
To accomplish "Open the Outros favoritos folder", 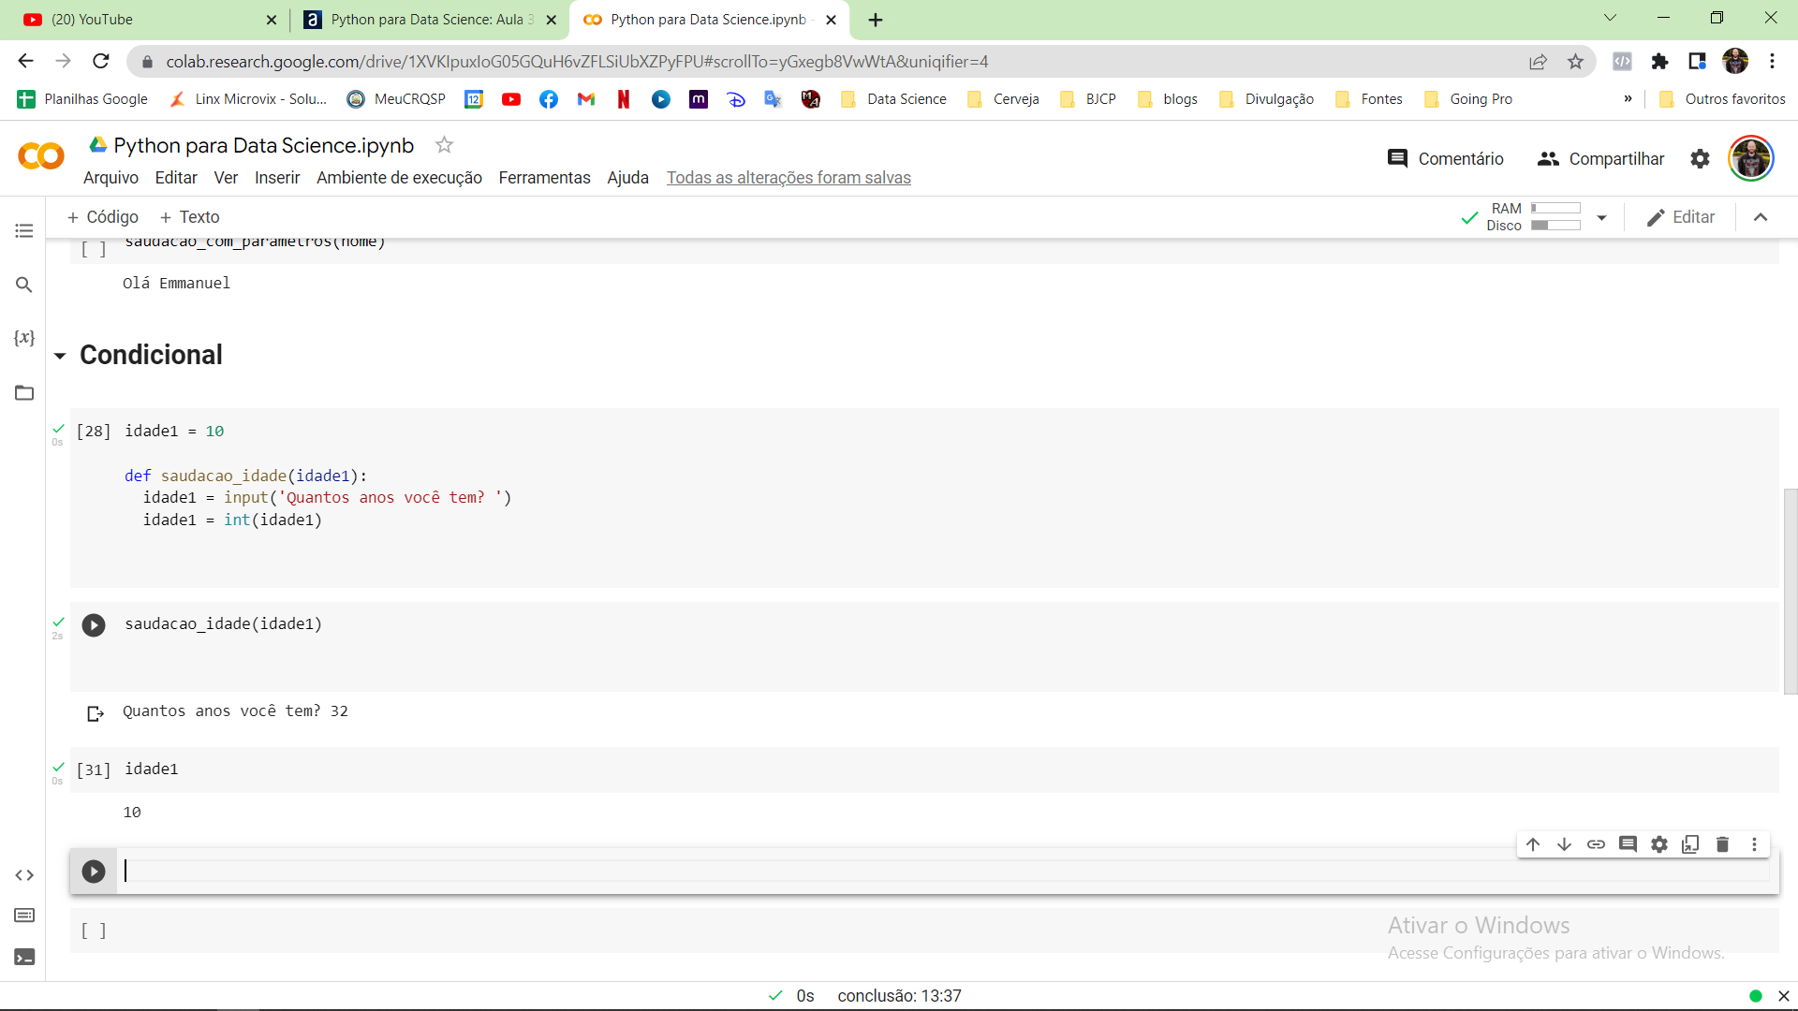I will coord(1722,99).
